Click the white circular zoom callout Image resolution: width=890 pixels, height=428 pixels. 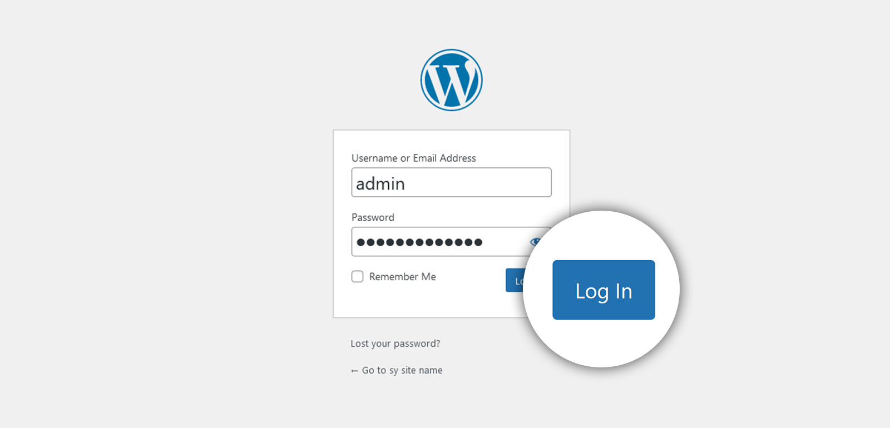[x=601, y=345]
